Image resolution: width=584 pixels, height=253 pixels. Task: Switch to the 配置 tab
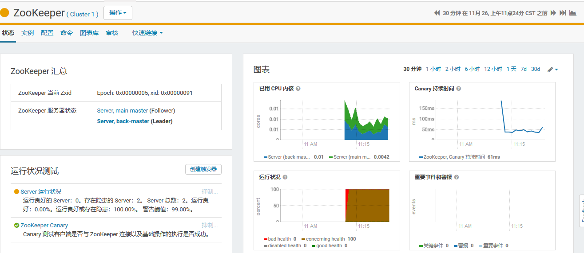tap(47, 33)
